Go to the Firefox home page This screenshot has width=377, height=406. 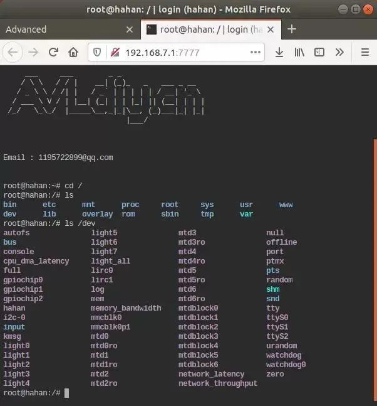point(73,52)
